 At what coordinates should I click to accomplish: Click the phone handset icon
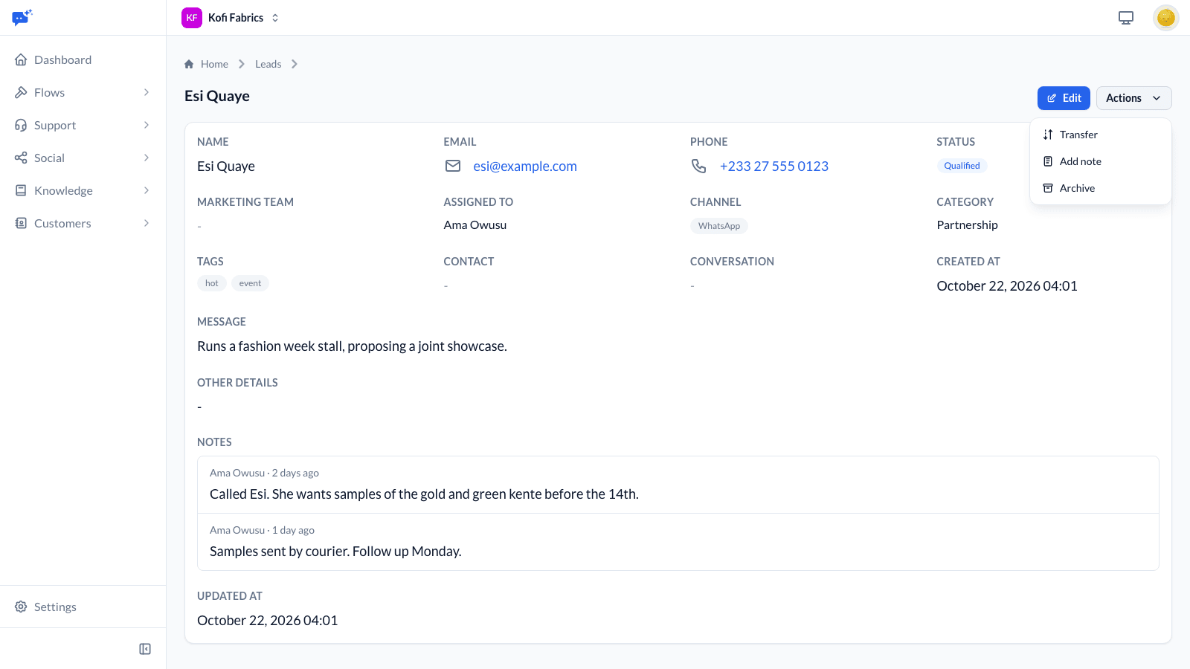point(699,166)
